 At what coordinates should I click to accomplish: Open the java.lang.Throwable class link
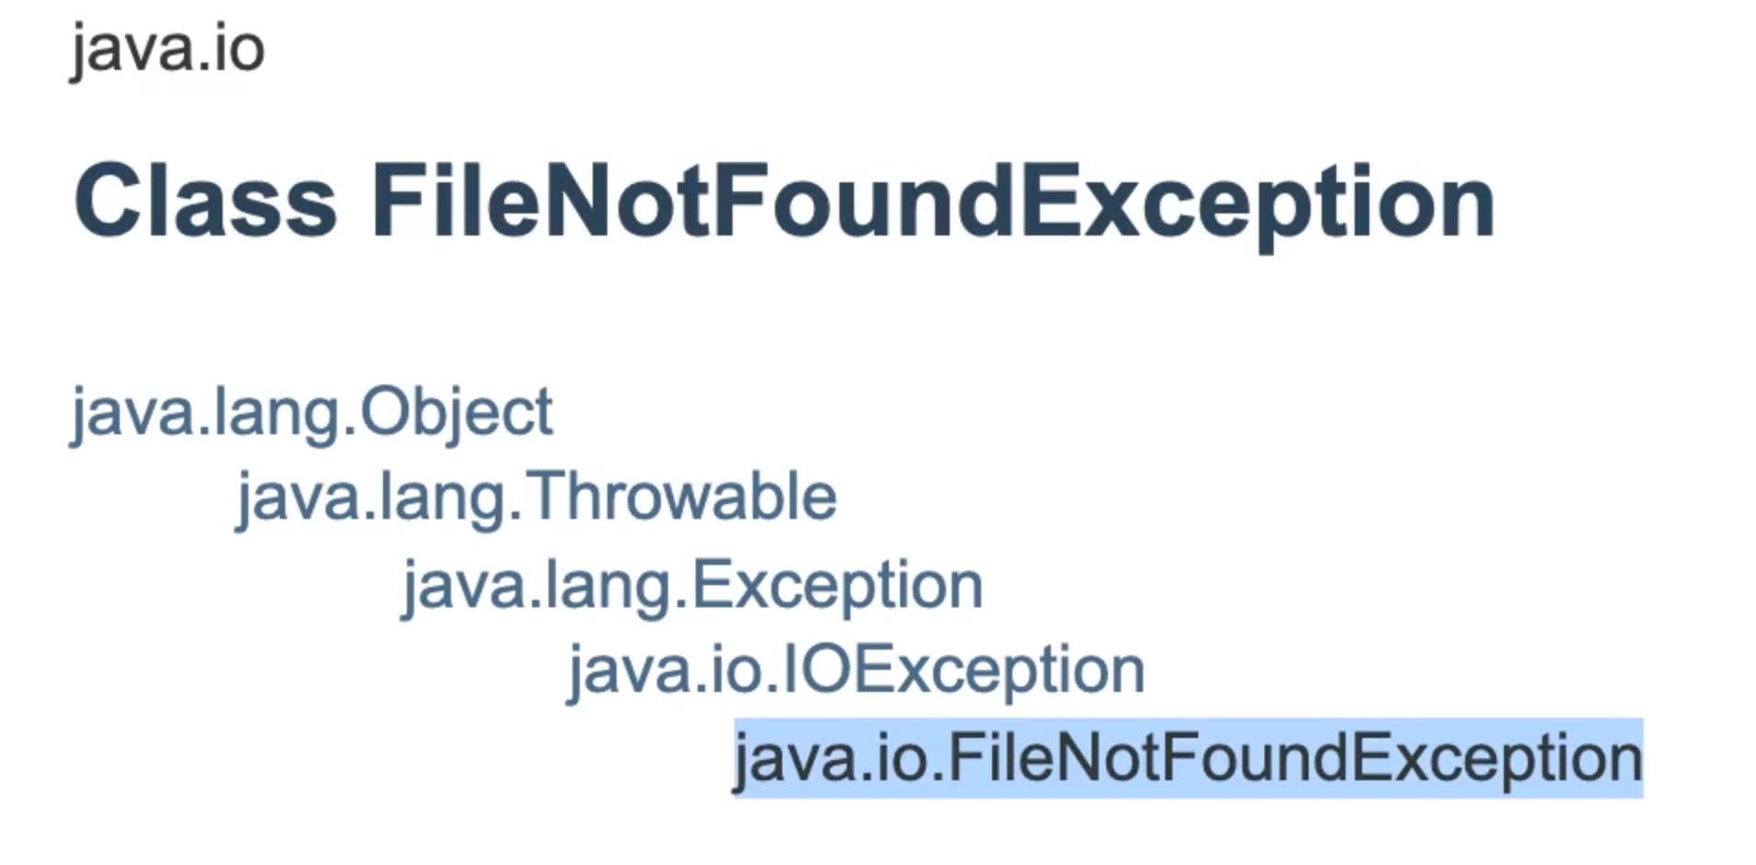pos(537,498)
